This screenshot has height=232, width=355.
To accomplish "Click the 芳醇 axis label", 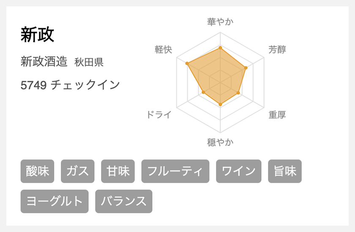I will (x=277, y=49).
